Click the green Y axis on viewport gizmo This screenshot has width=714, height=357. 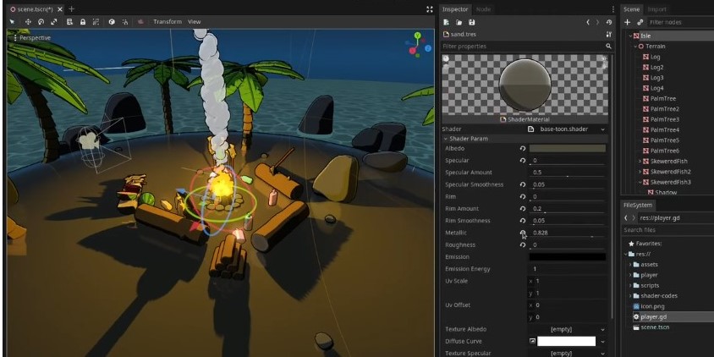(417, 36)
